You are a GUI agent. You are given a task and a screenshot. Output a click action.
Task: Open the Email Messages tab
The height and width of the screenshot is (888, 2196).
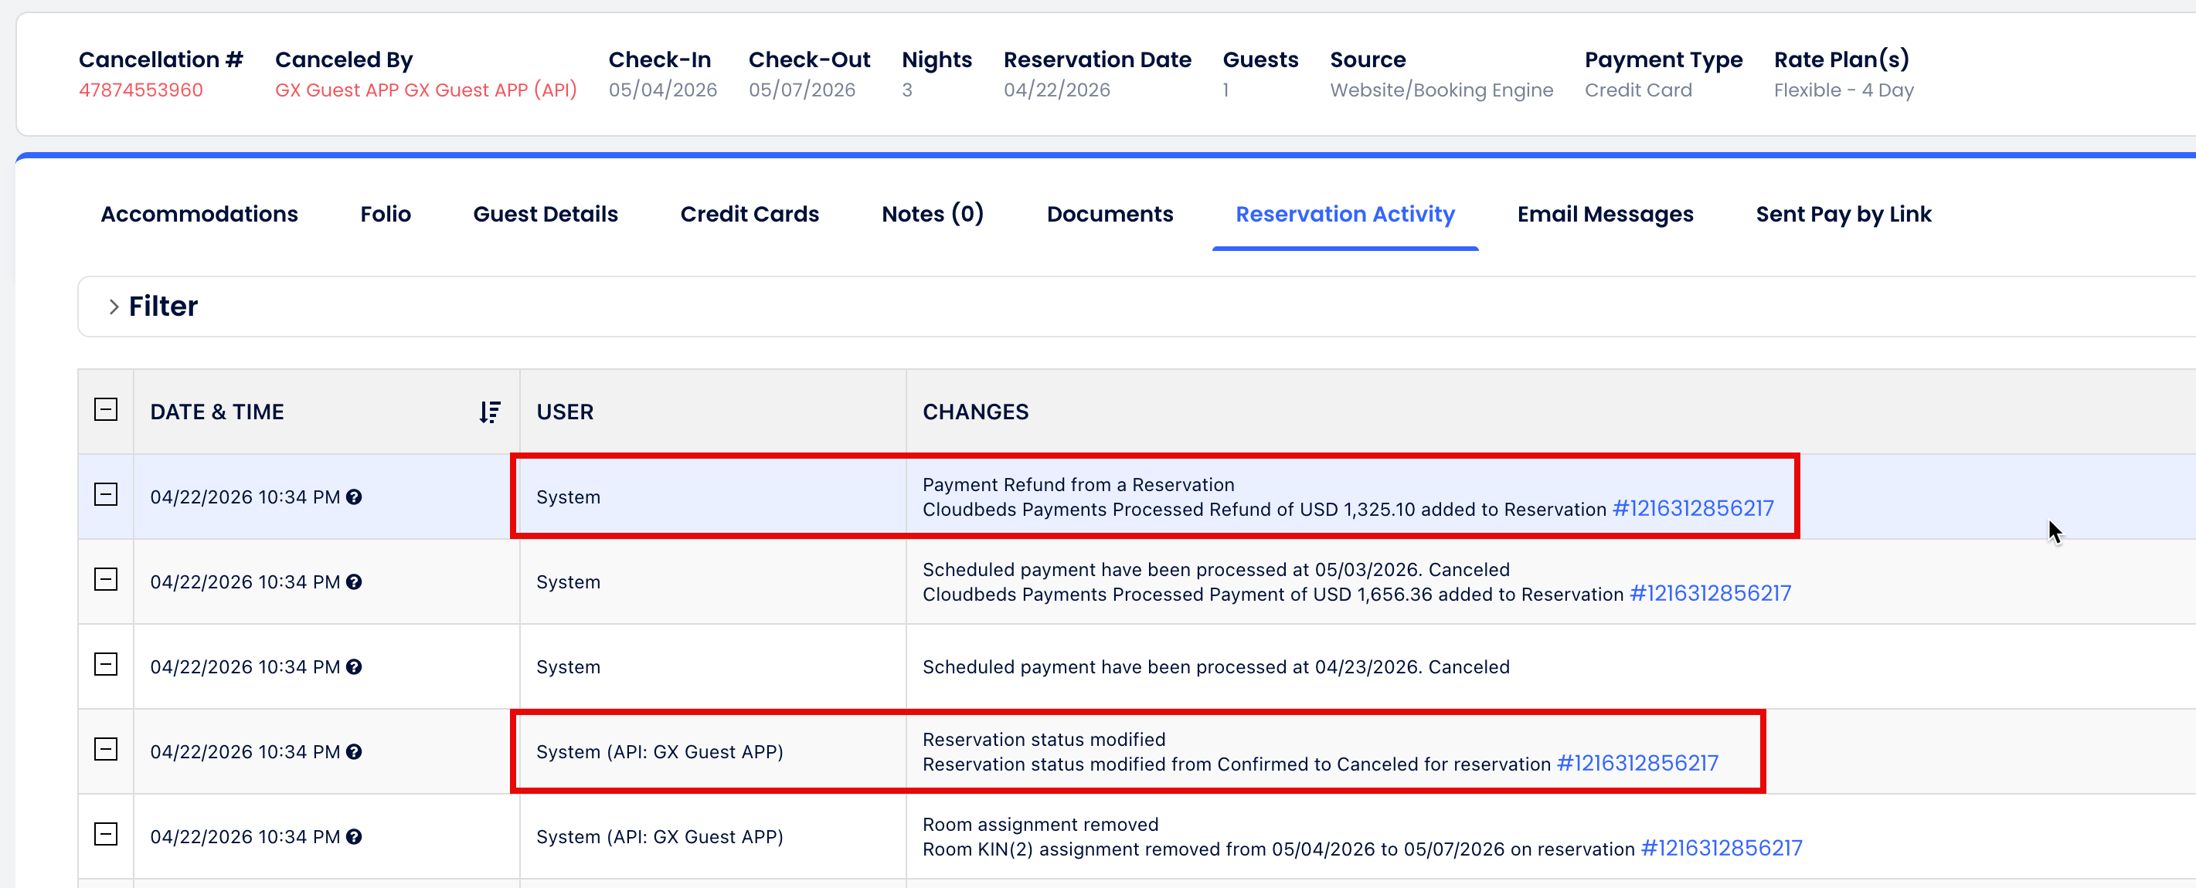pos(1605,214)
